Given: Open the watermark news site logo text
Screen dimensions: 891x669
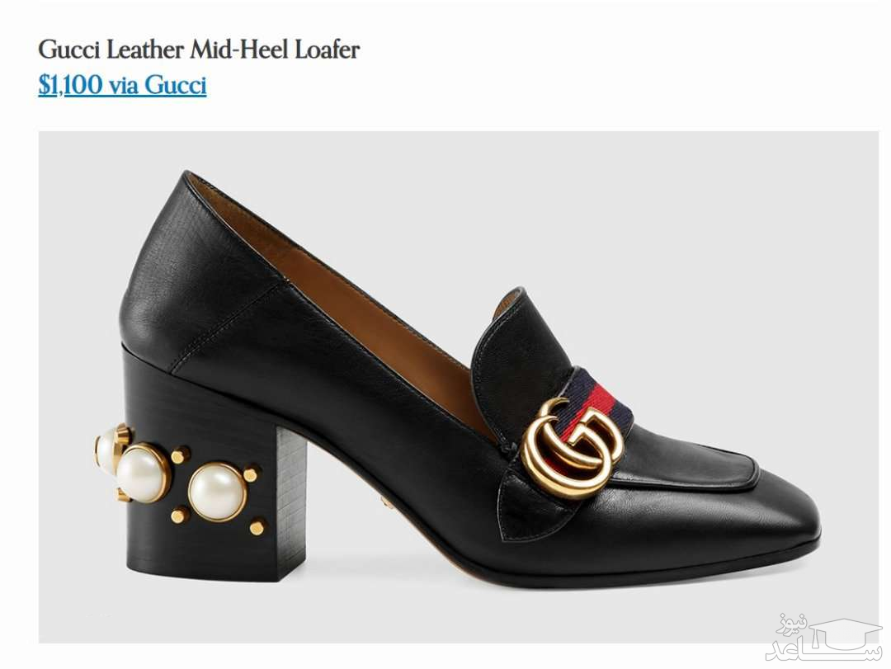Looking at the screenshot, I should 824,637.
